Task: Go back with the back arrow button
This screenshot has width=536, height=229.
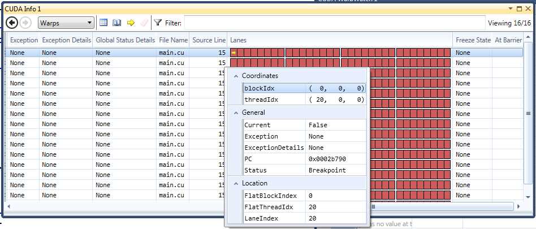Action: point(12,23)
